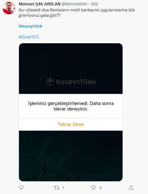
Task: Open Mehmet's round profile avatar
Action: pyautogui.click(x=9, y=8)
